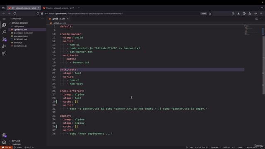This screenshot has width=265, height=149.
Task: Open a new browser tab
Action: coord(79,8)
